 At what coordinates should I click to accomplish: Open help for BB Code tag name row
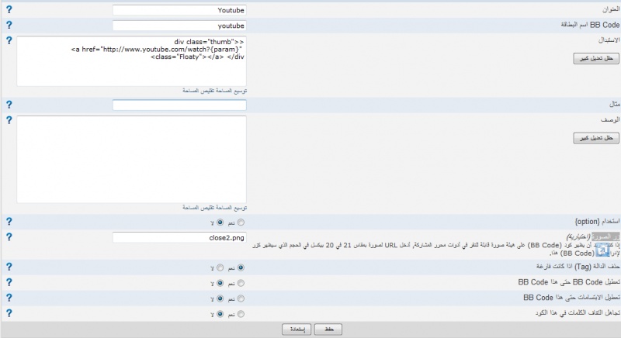9,25
